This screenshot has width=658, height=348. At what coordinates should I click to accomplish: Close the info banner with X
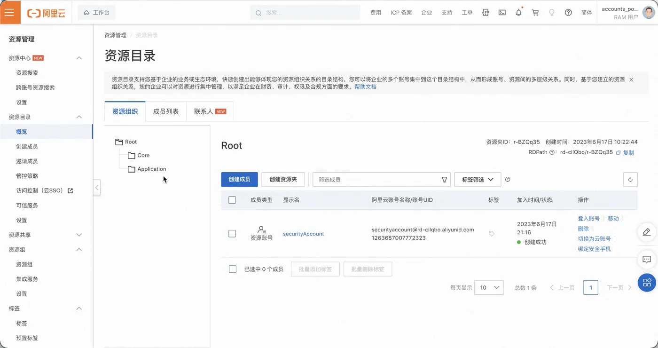click(x=631, y=79)
